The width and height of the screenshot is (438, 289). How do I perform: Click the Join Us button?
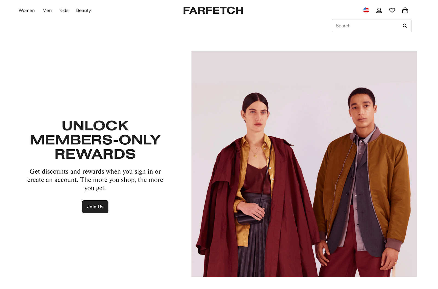tap(95, 207)
